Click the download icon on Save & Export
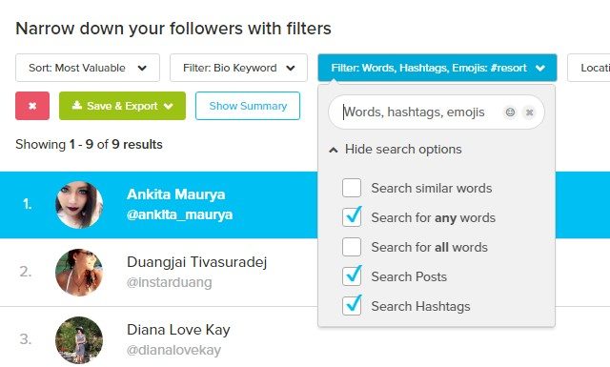 pos(77,106)
